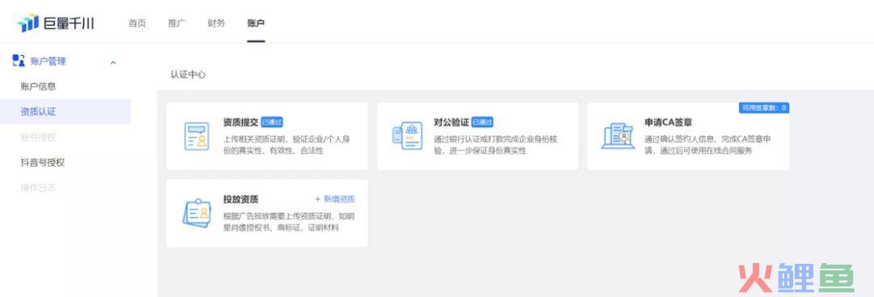Go to 抖音号授权 in the sidebar
874x297 pixels.
pos(43,162)
